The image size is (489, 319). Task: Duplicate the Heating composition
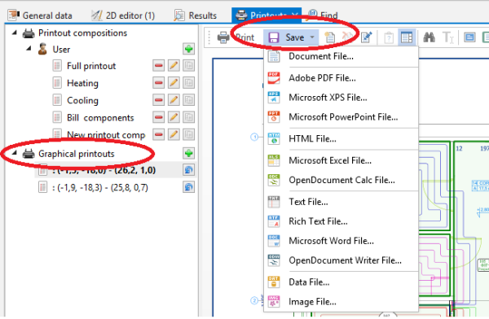point(189,83)
